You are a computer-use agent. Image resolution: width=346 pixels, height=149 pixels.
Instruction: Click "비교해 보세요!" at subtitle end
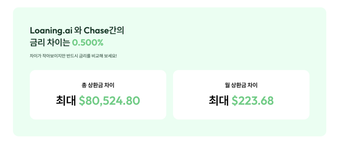coord(104,56)
